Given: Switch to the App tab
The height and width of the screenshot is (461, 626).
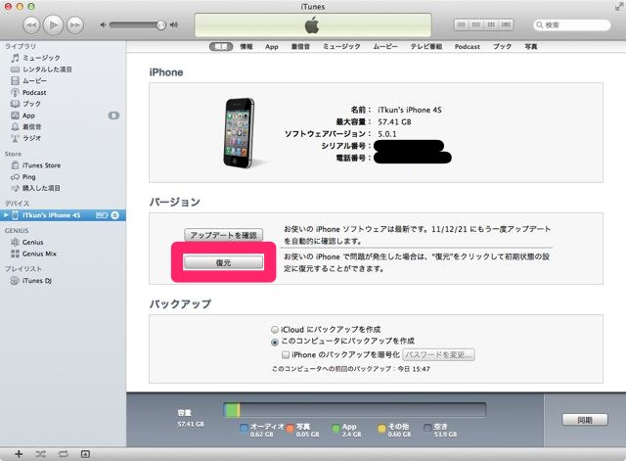Looking at the screenshot, I should tap(272, 47).
